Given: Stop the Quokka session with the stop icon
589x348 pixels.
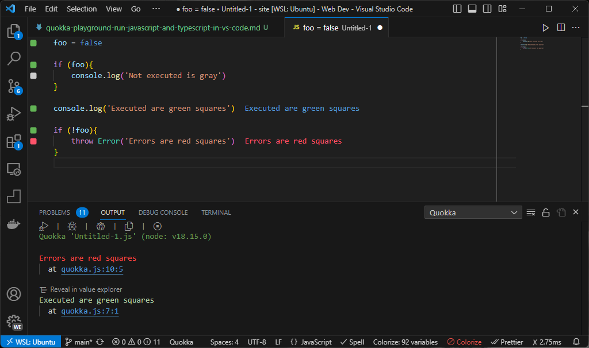Looking at the screenshot, I should point(156,226).
